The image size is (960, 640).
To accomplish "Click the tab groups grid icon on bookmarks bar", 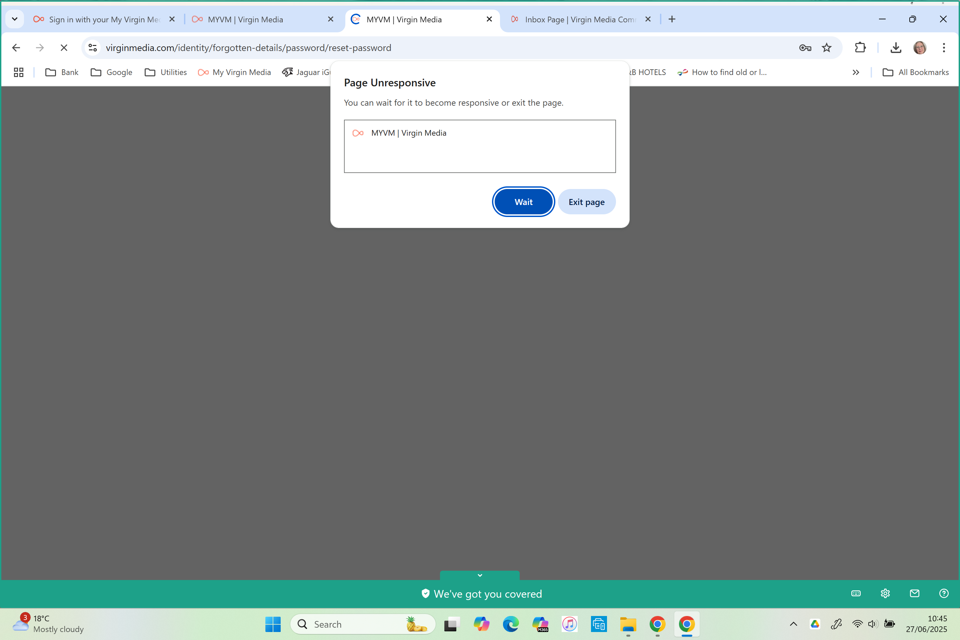I will [x=18, y=72].
